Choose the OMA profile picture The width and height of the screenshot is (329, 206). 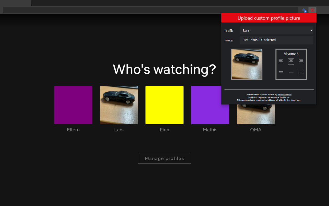(256, 114)
